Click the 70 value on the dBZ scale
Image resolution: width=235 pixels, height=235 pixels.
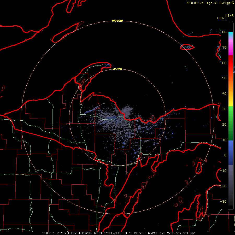pyautogui.click(x=224, y=48)
